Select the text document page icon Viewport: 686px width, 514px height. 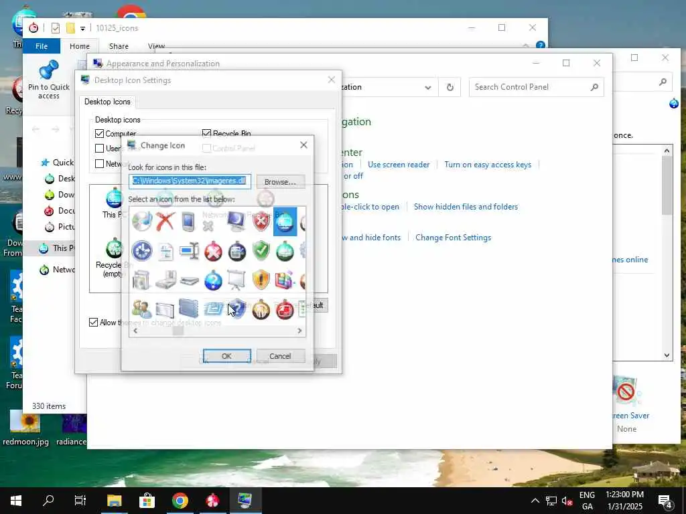coord(166,252)
